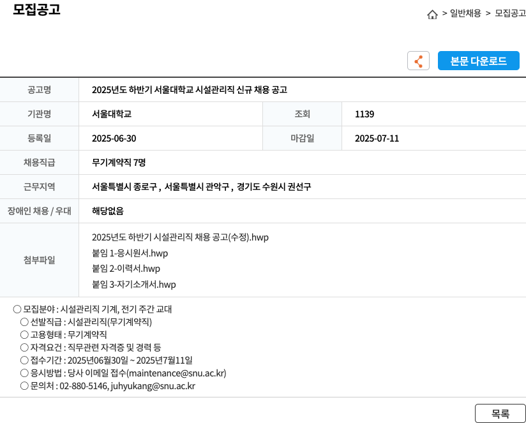526x423 pixels.
Task: Click the 자격요건 line in the body
Action: tap(91, 347)
